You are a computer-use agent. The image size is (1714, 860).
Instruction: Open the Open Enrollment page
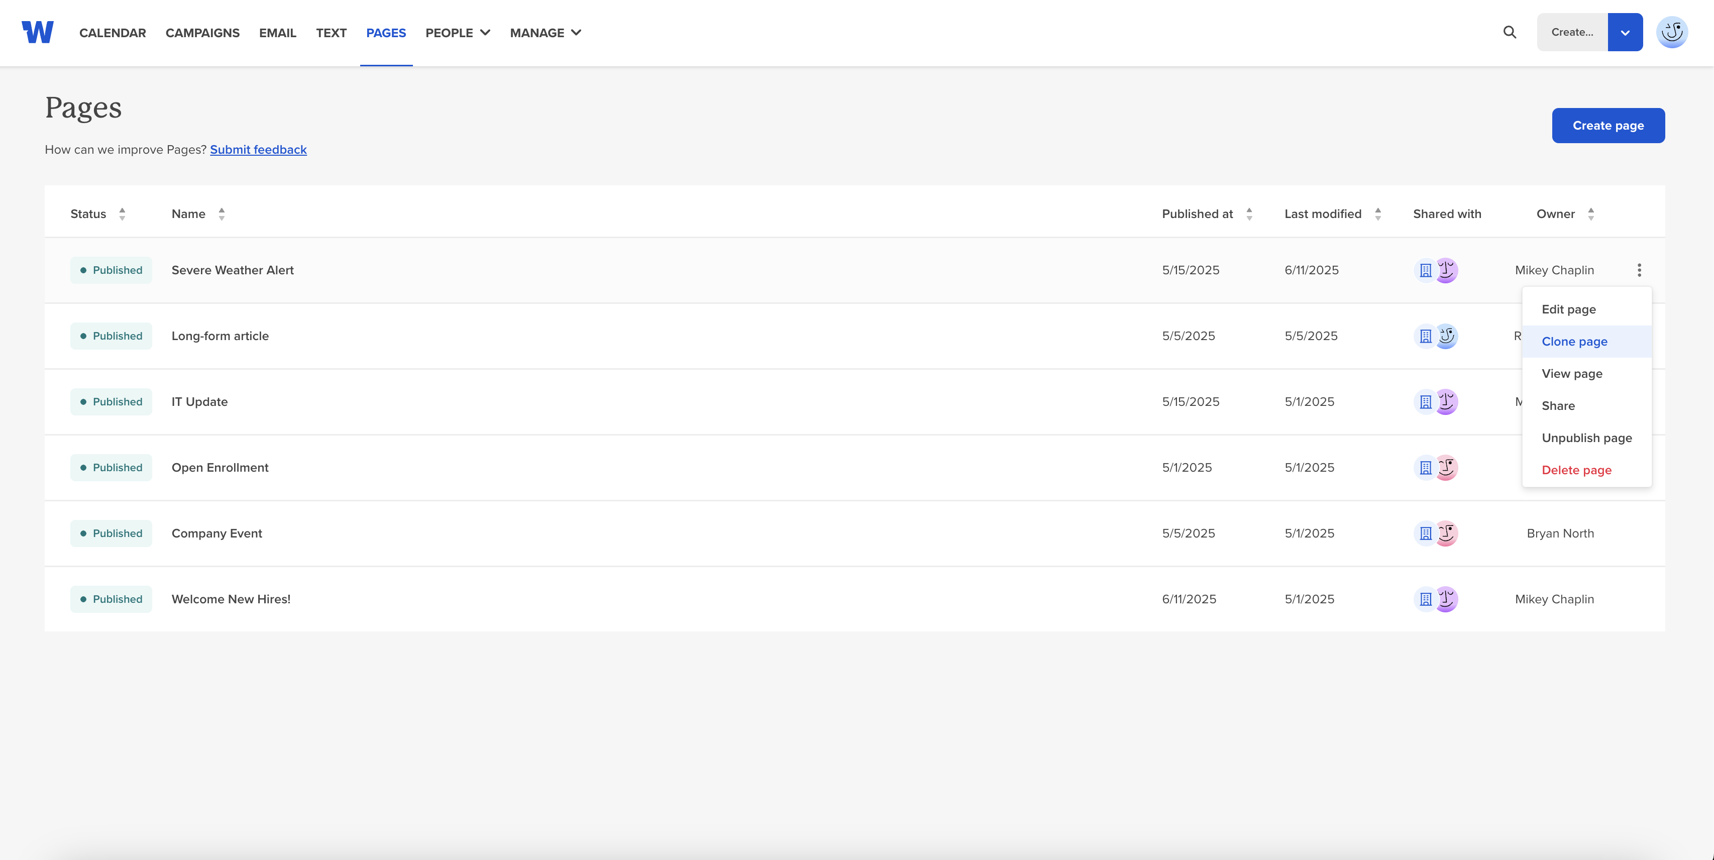tap(220, 468)
